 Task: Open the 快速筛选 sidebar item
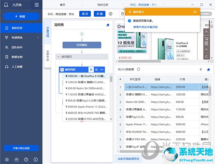pos(21,37)
